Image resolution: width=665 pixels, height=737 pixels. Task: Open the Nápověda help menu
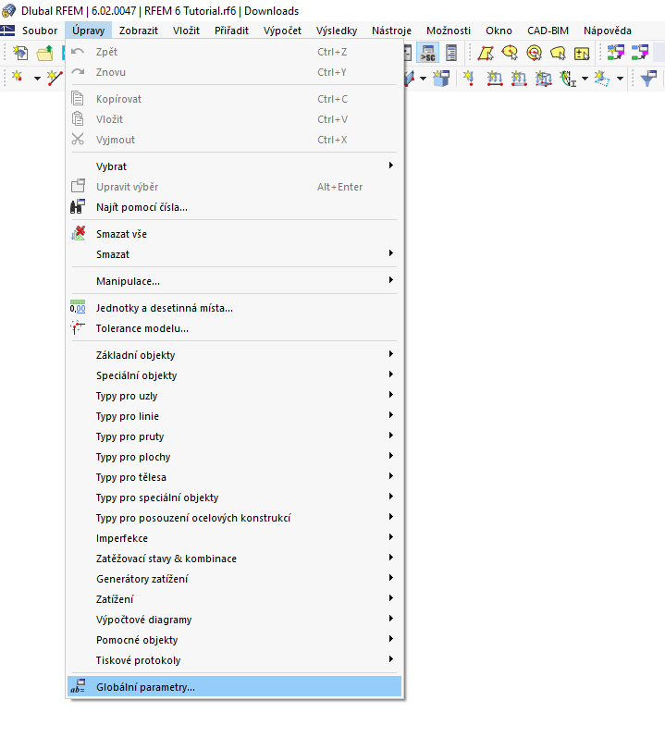[608, 31]
